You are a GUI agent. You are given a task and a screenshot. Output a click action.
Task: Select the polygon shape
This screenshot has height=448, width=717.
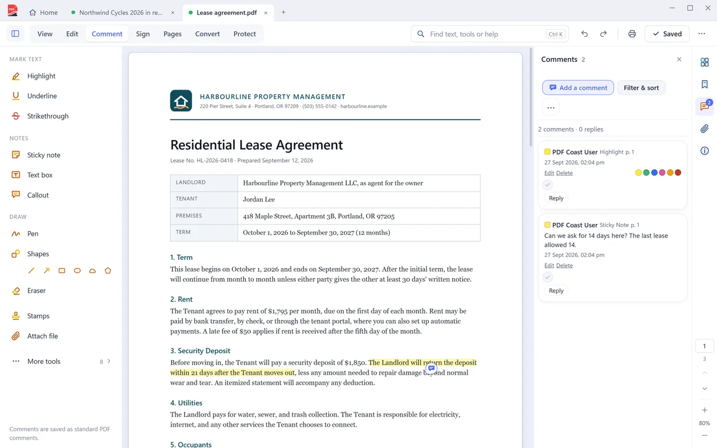pos(108,270)
